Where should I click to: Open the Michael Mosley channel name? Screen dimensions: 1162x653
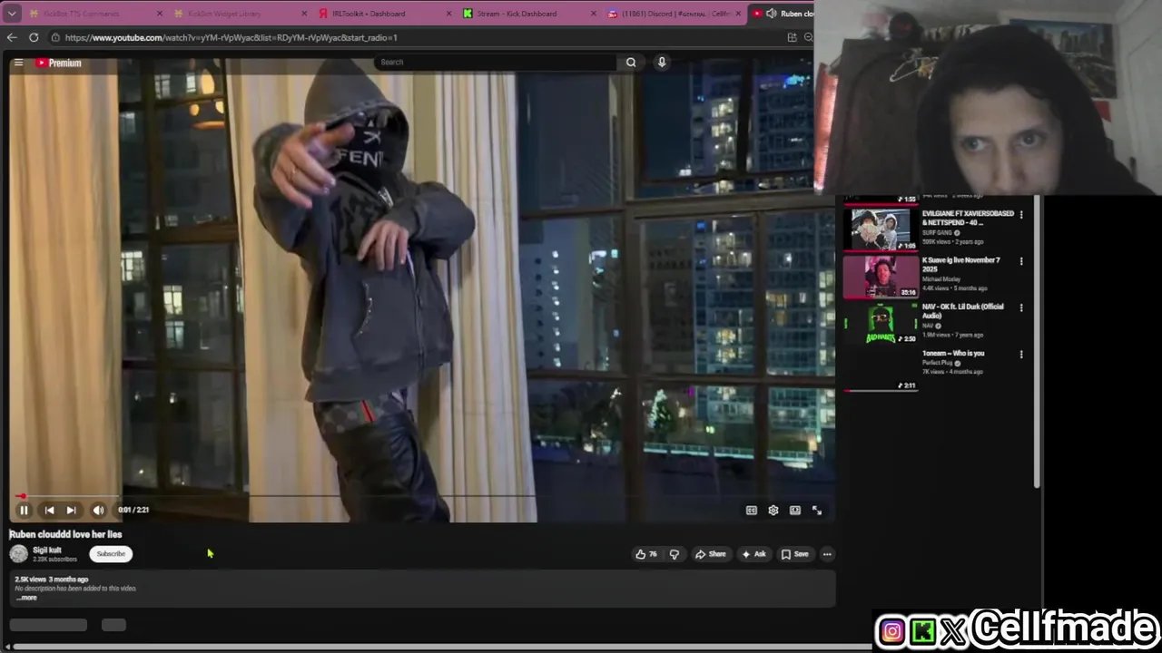(x=940, y=279)
